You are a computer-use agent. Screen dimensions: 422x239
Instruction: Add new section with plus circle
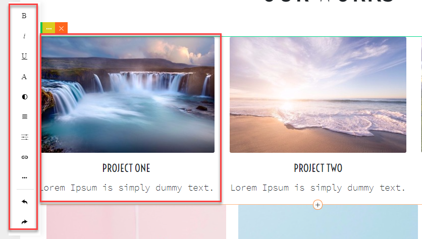point(318,205)
